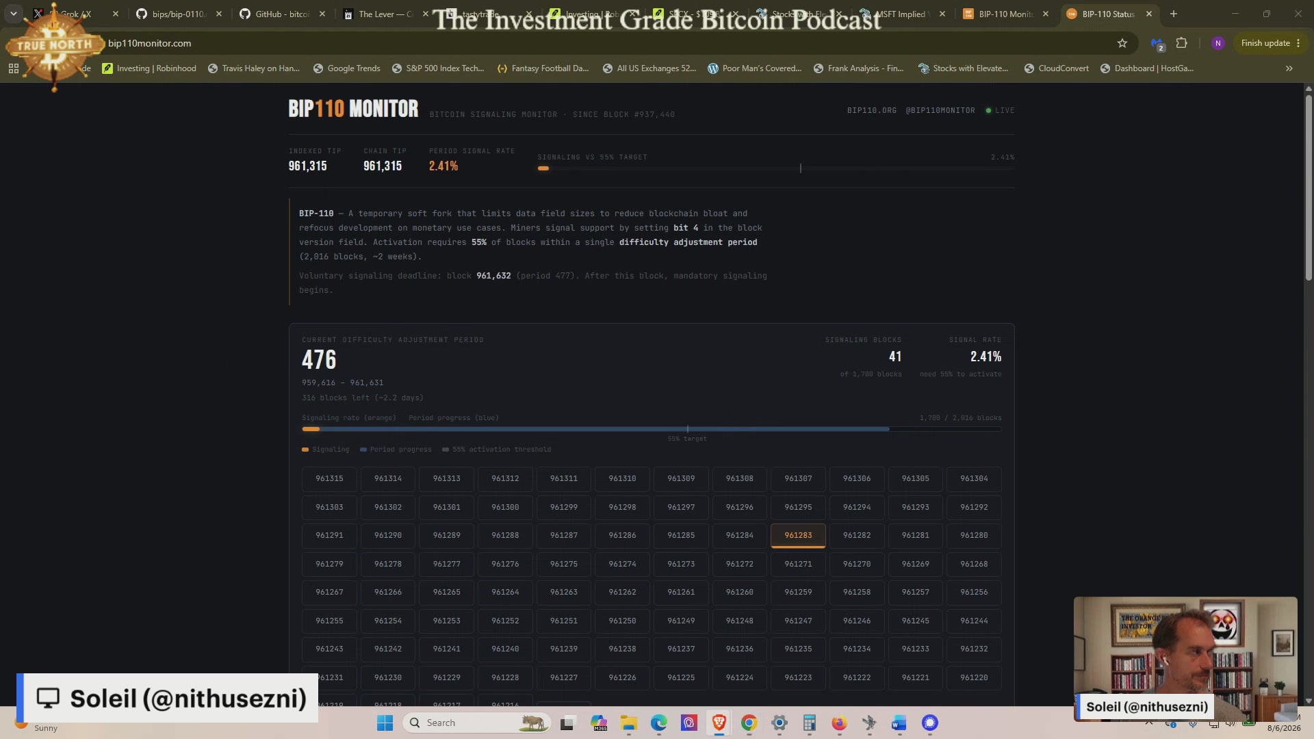Click the extension icon with badge 2
Viewport: 1314px width, 739px height.
[x=1157, y=44]
